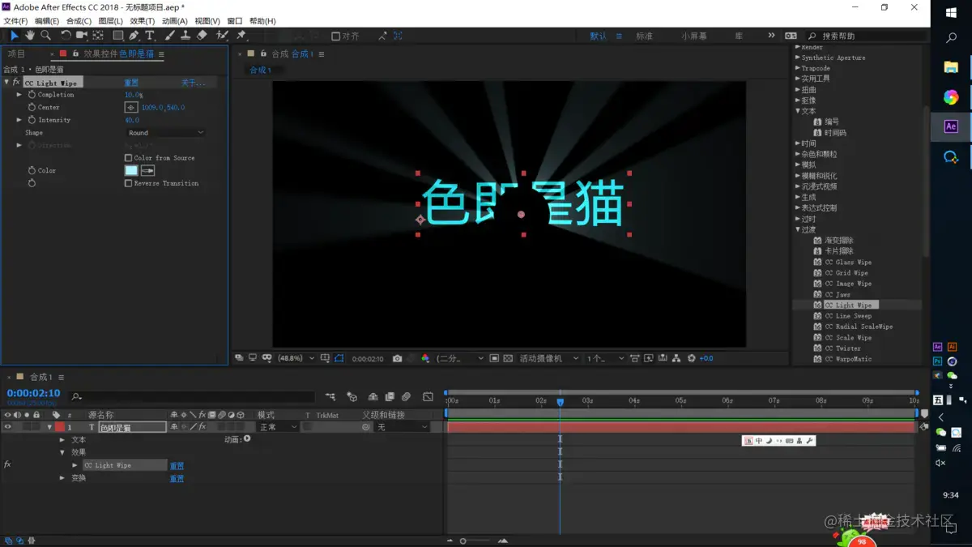Click 重置 beside 变换 in timeline

click(177, 478)
